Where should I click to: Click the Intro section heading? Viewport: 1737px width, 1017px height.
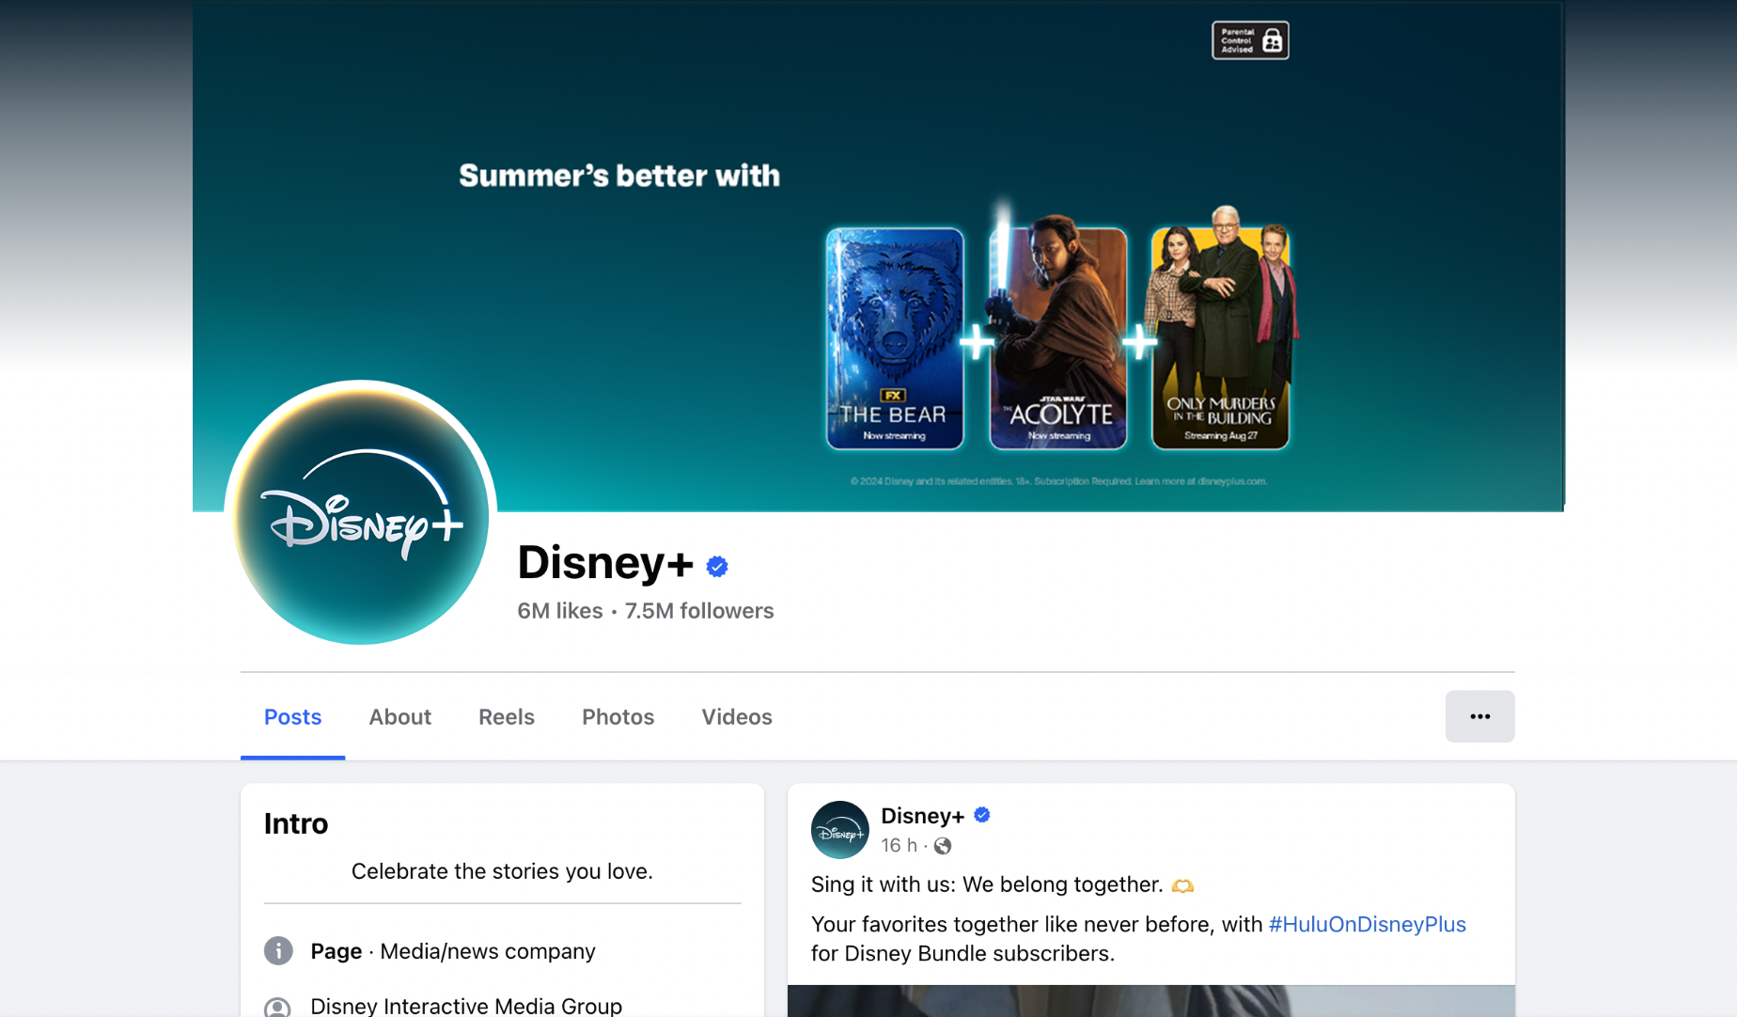pos(296,823)
